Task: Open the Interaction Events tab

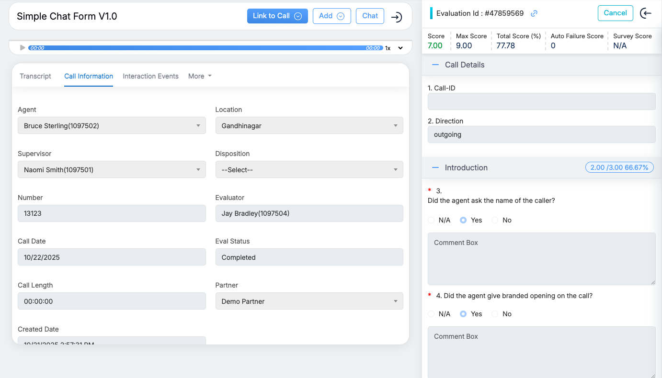Action: click(150, 76)
